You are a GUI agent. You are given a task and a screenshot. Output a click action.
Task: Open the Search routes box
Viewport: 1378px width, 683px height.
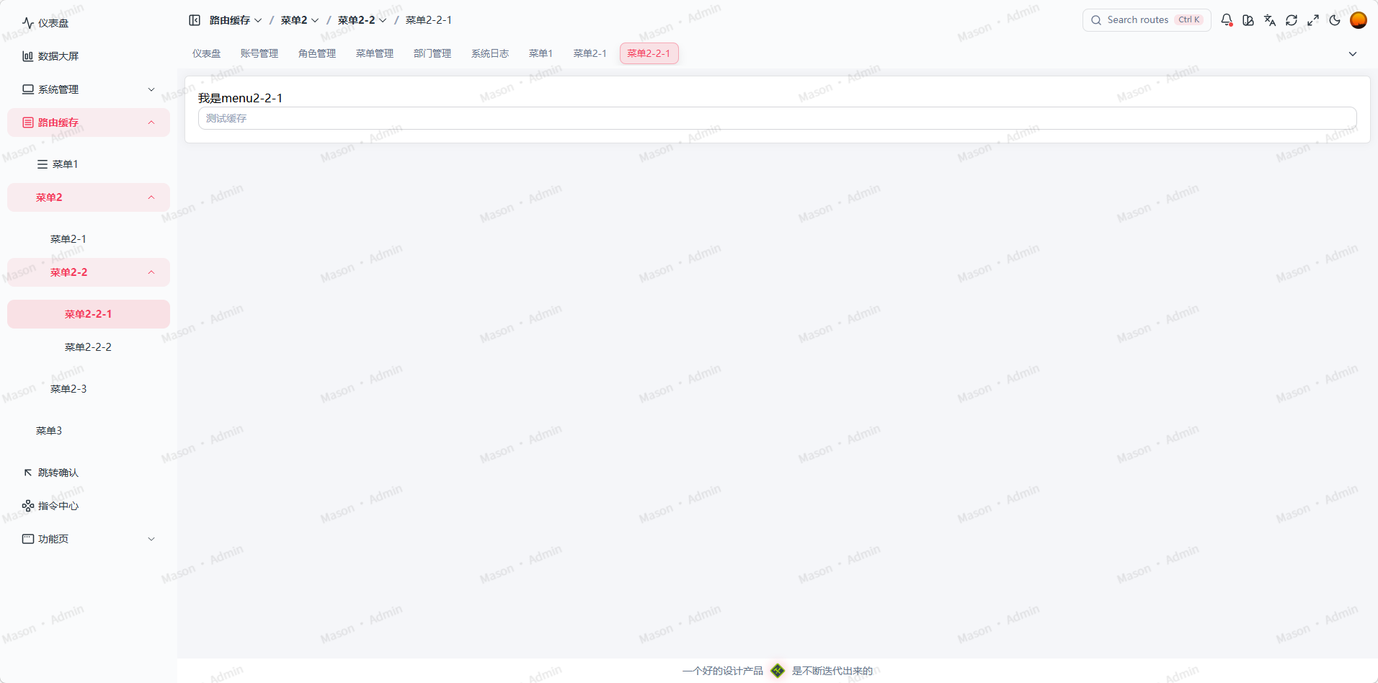click(x=1146, y=19)
